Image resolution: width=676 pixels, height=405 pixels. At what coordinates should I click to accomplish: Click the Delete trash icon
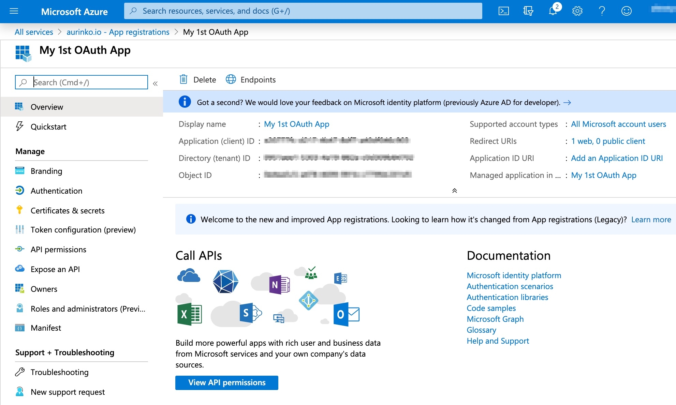point(183,79)
